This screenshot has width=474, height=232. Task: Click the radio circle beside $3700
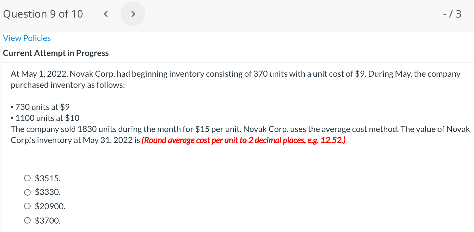coord(27,220)
